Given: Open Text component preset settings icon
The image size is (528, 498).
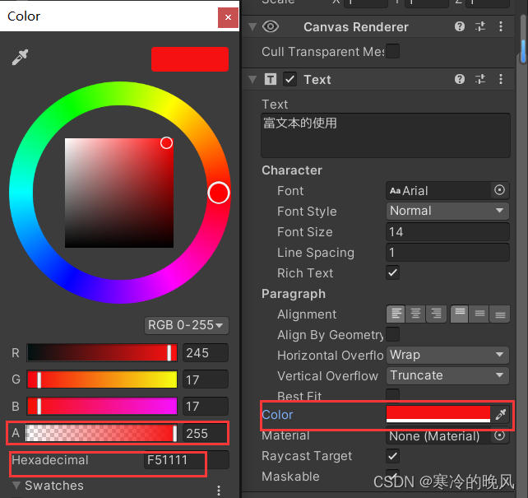Looking at the screenshot, I should 480,79.
